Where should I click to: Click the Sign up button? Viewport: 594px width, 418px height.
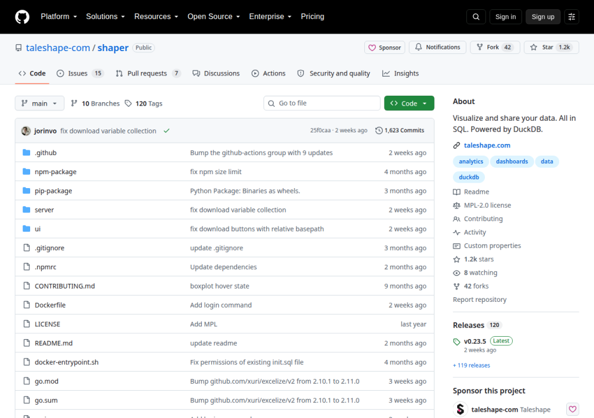(x=543, y=17)
